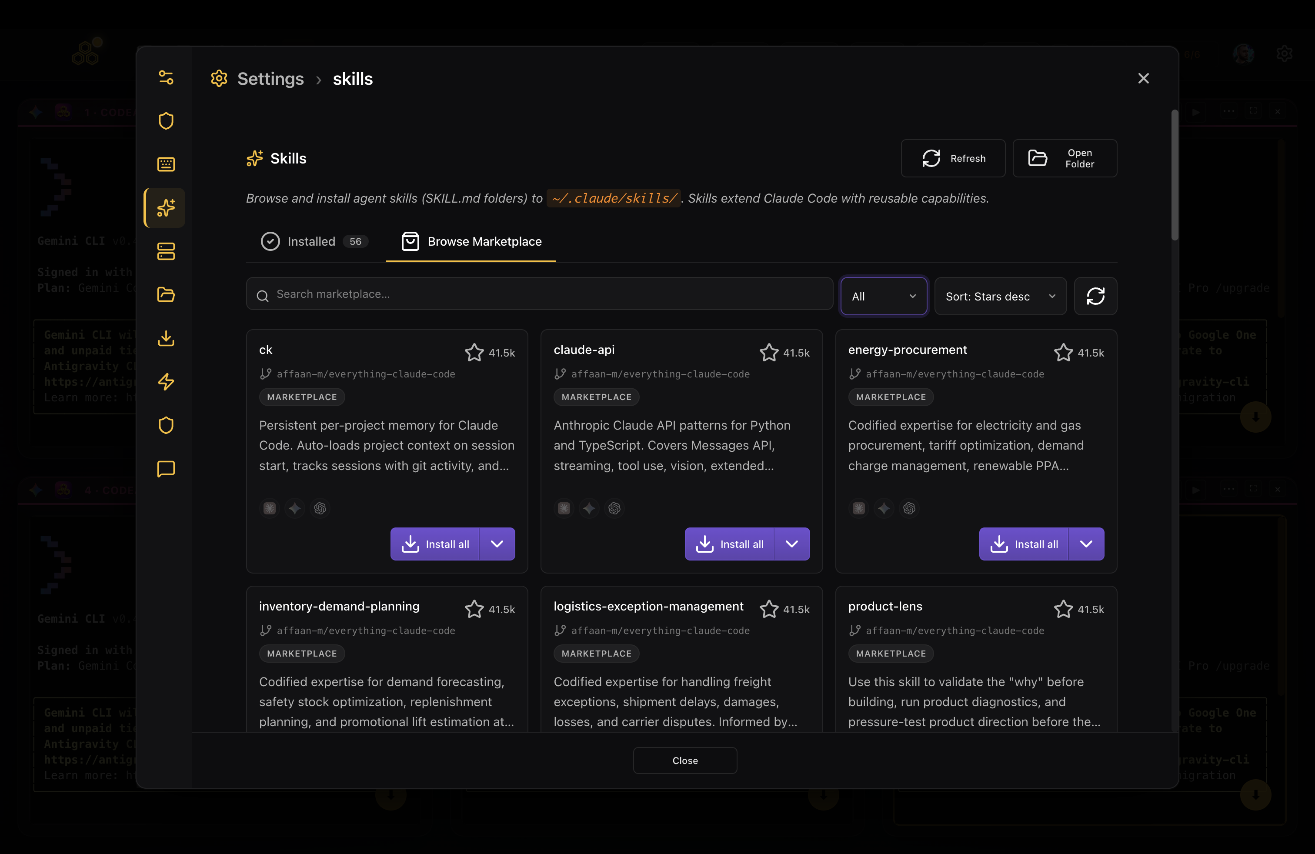Screen dimensions: 1315x854
Task: Star the claude-api skill
Action: tap(768, 352)
